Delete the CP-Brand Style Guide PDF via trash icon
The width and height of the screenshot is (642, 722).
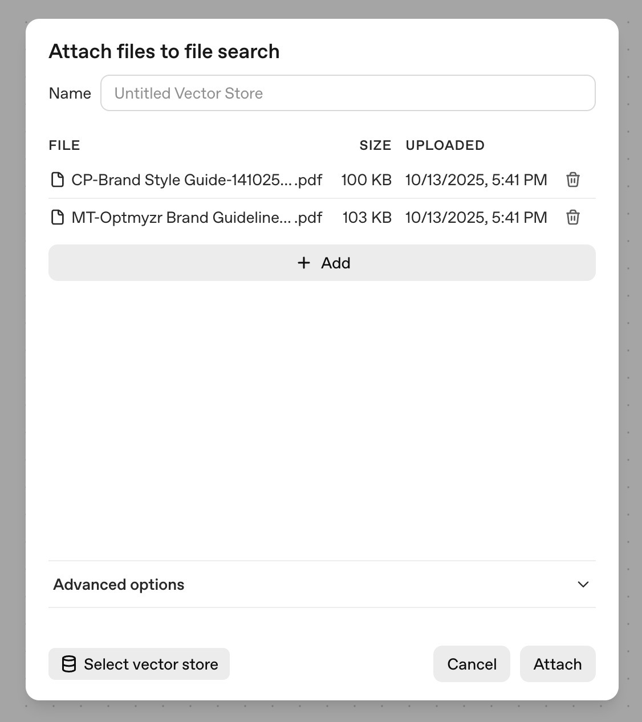(572, 180)
